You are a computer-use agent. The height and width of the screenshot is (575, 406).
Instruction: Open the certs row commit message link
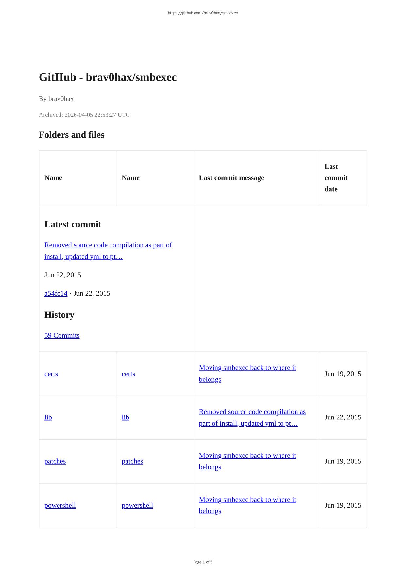[247, 368]
